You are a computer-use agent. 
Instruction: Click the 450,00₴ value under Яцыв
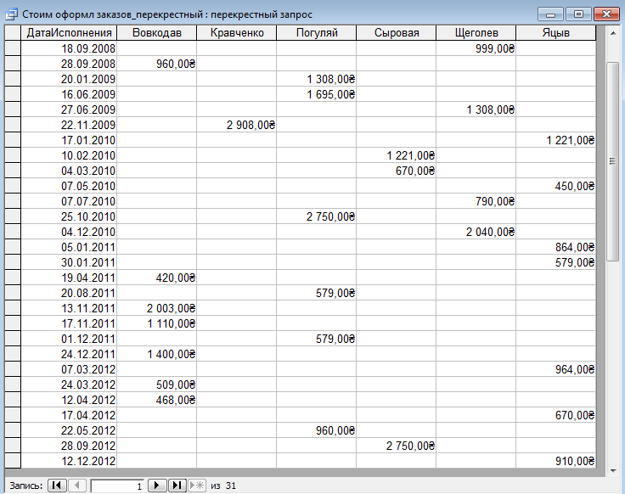coord(556,186)
